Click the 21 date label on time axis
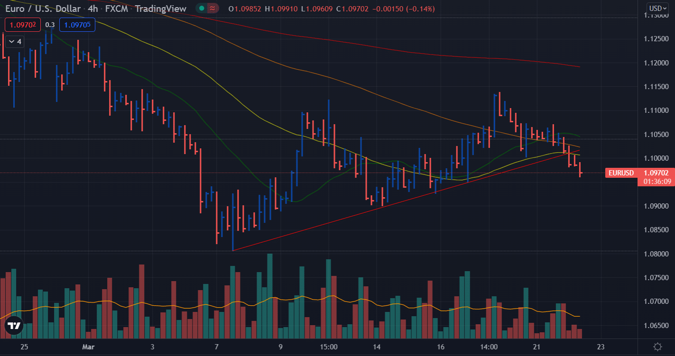The width and height of the screenshot is (675, 356). pyautogui.click(x=536, y=347)
